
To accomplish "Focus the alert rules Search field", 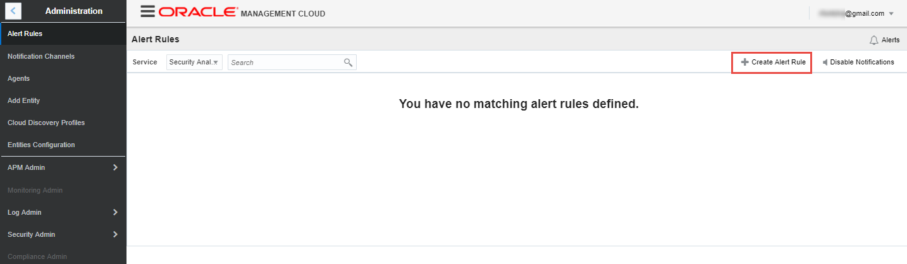I will [x=292, y=63].
